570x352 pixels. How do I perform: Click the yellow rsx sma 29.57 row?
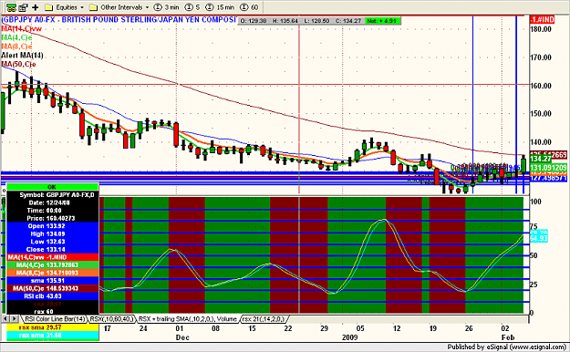pyautogui.click(x=52, y=327)
